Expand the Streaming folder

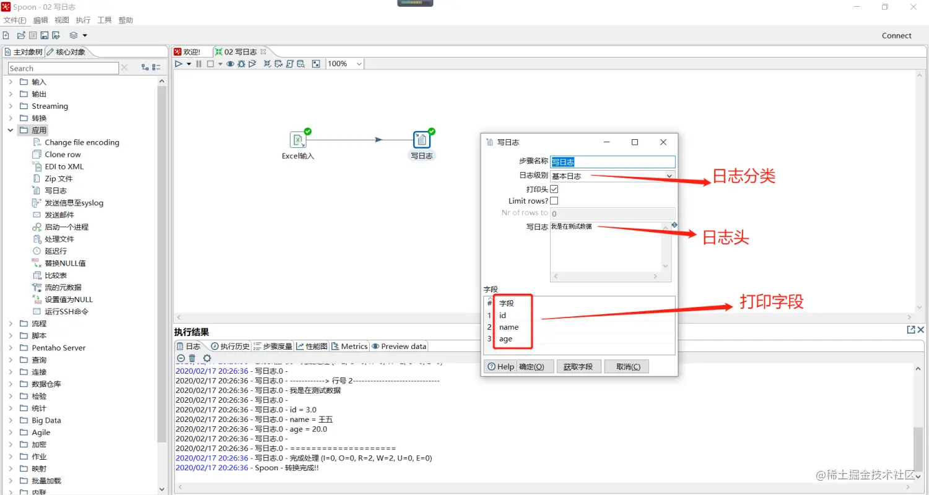[x=11, y=106]
